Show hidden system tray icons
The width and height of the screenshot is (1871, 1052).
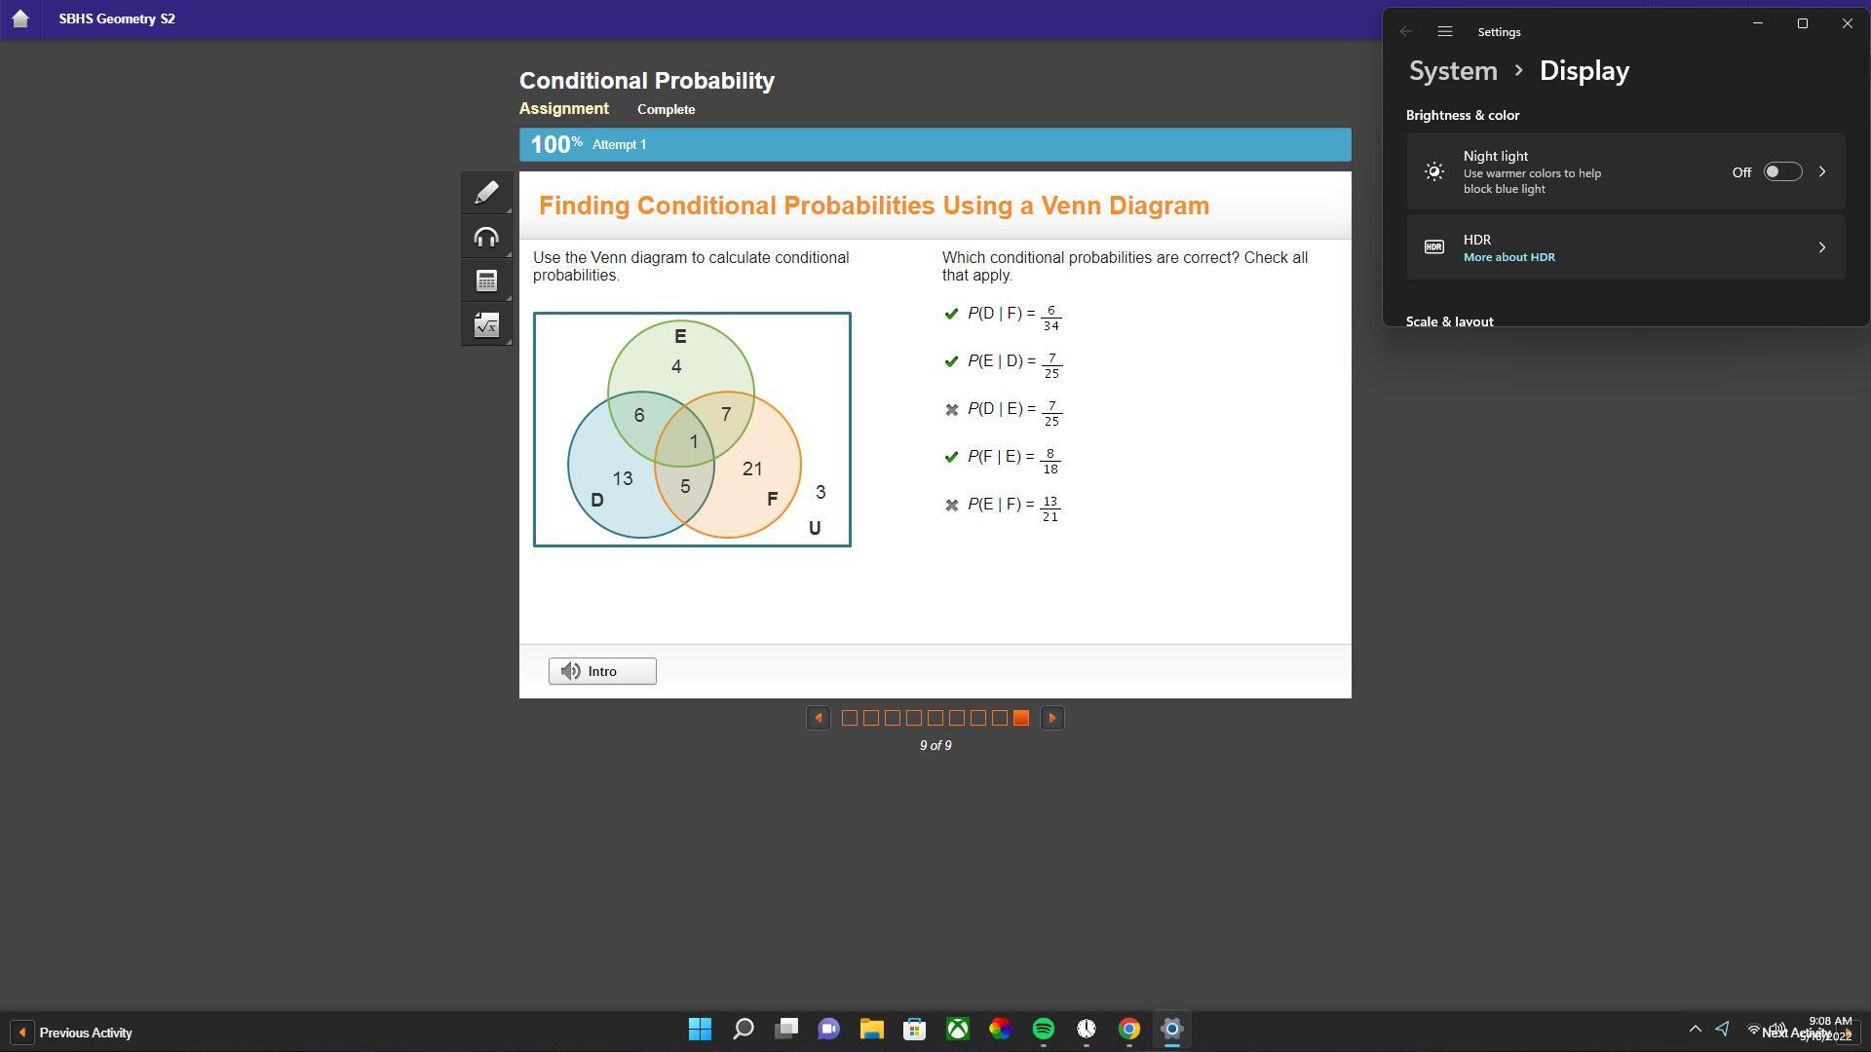(1695, 1029)
